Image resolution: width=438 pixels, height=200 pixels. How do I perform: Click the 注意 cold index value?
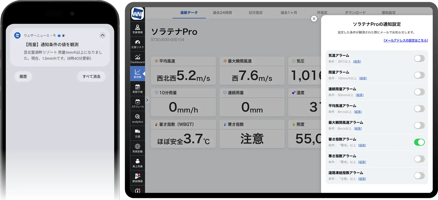[252, 139]
